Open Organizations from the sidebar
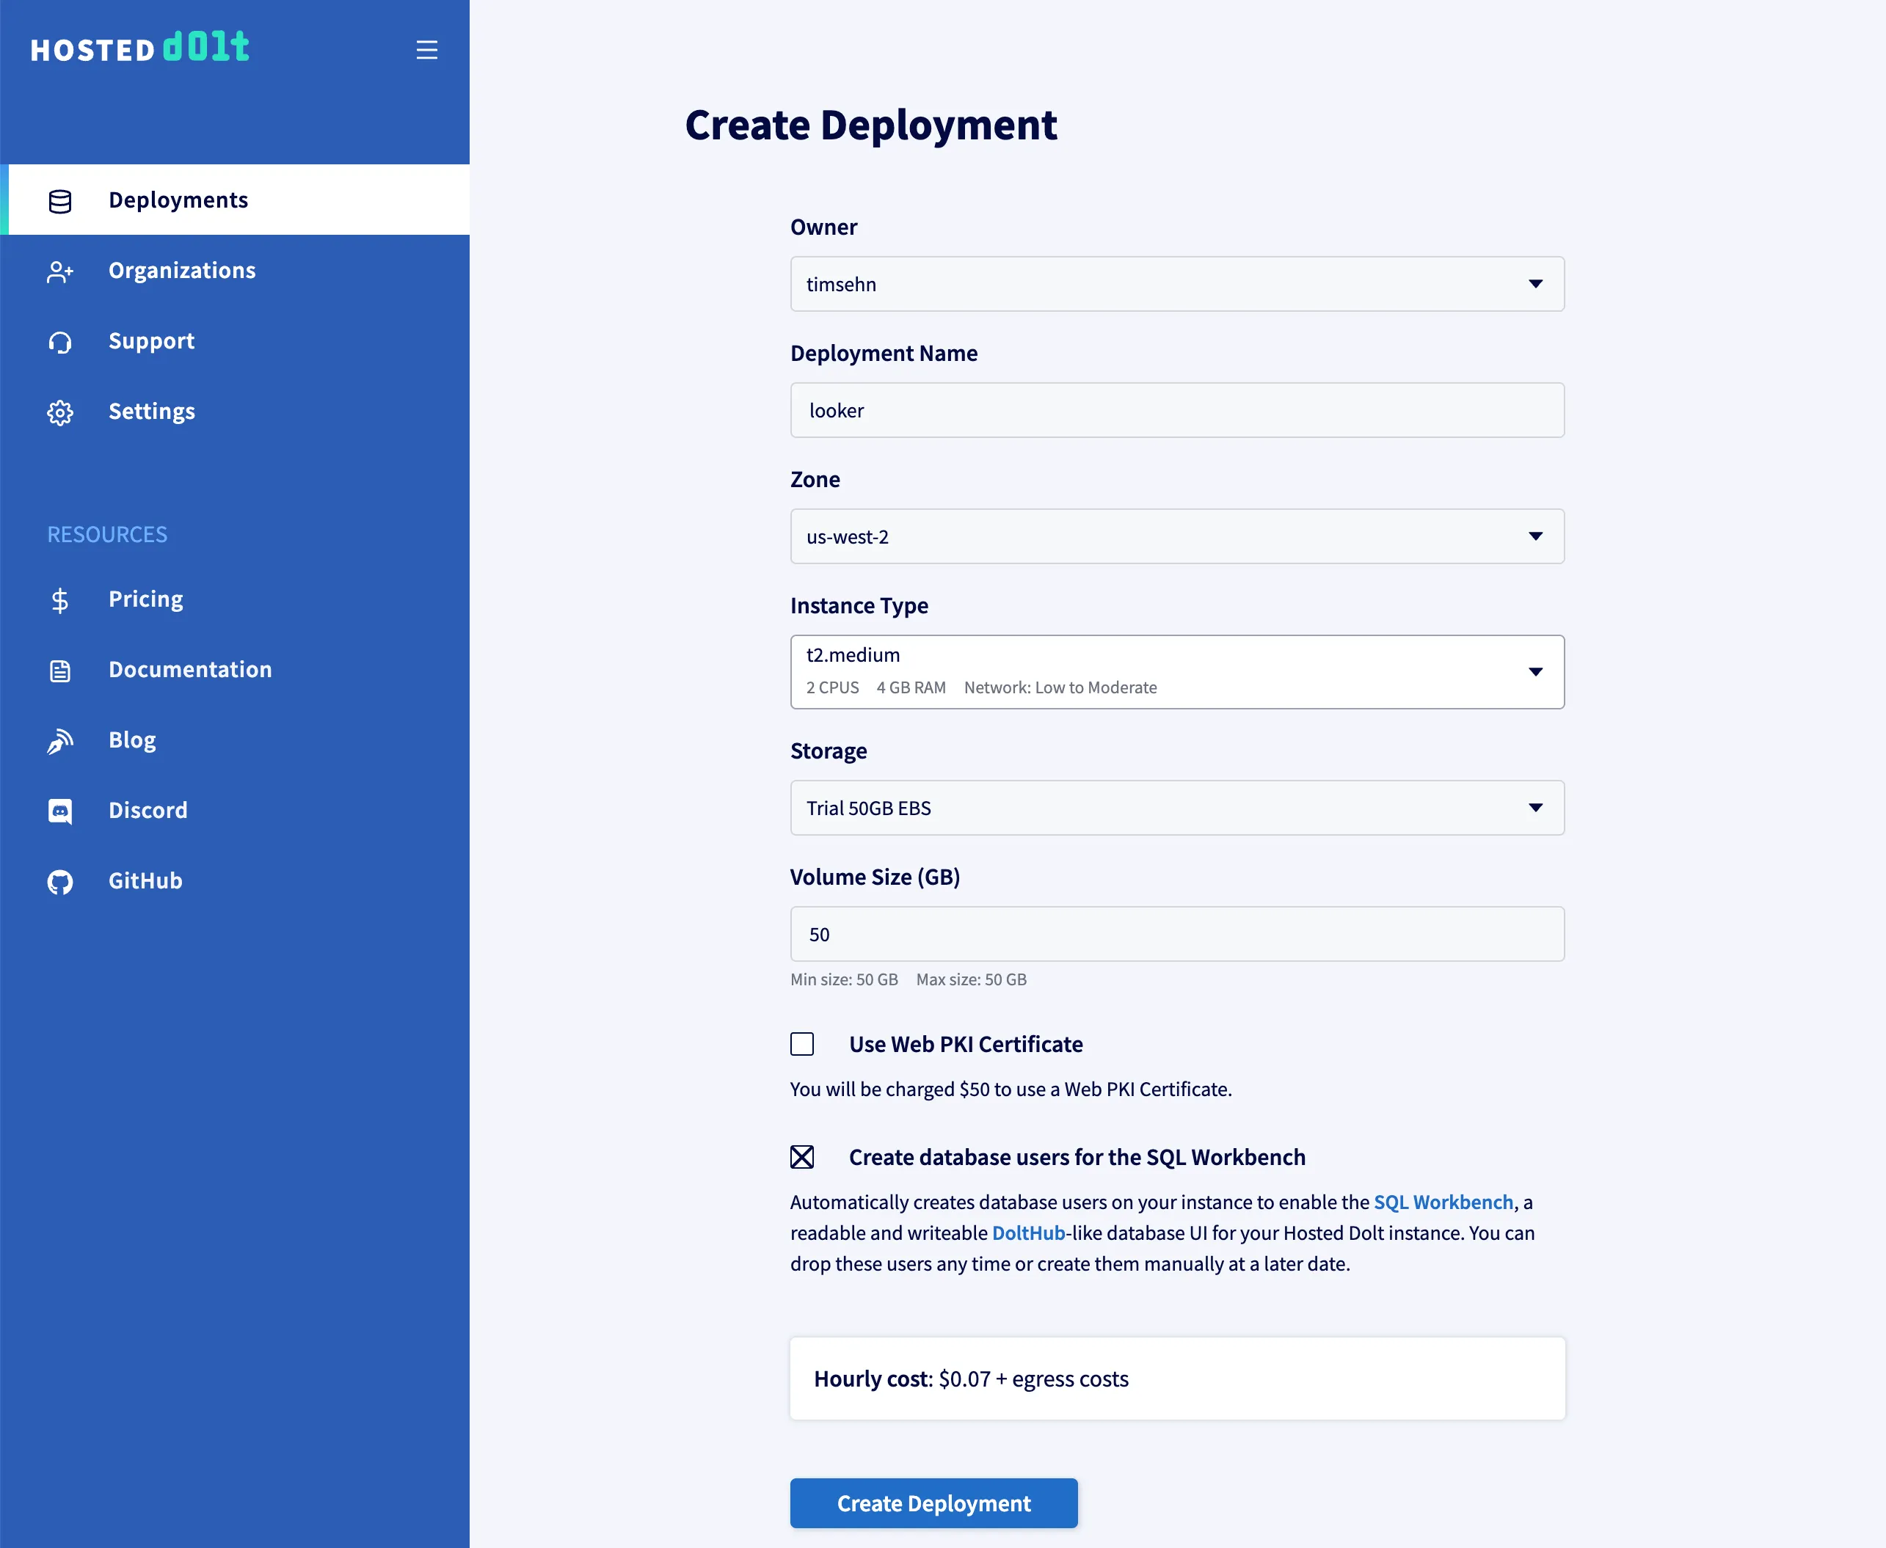Viewport: 1886px width, 1548px height. [182, 270]
